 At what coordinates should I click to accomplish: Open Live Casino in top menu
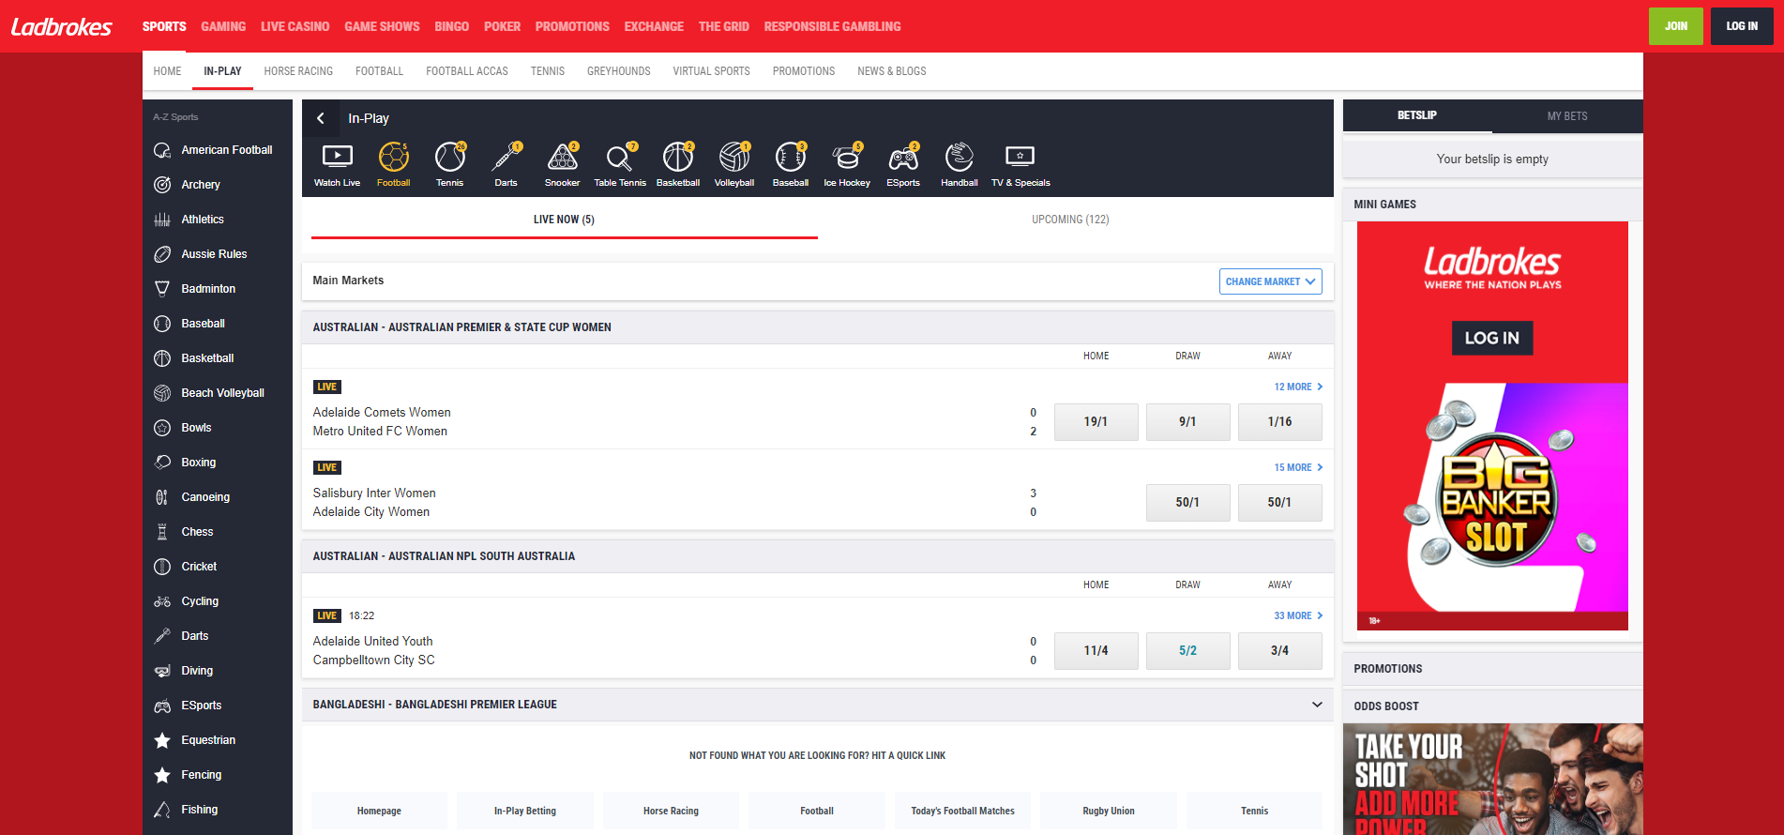pyautogui.click(x=295, y=26)
